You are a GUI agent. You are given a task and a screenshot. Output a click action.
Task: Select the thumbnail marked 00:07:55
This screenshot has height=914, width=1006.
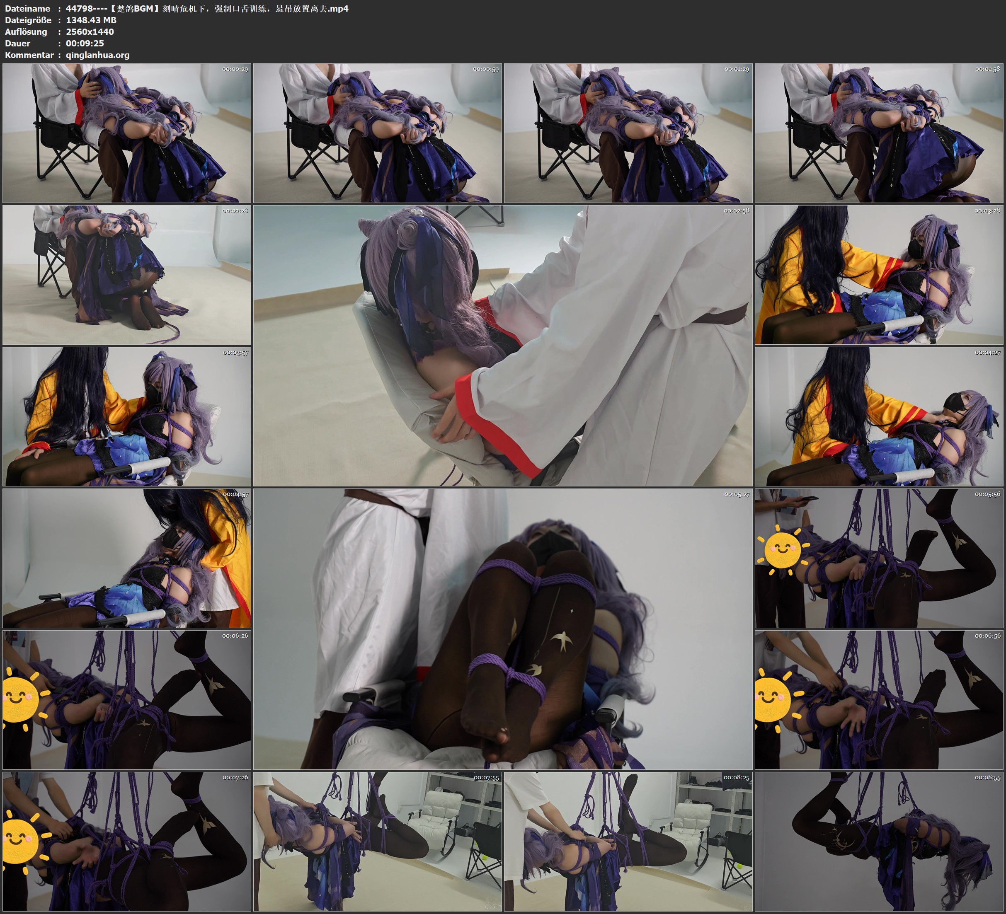[378, 841]
